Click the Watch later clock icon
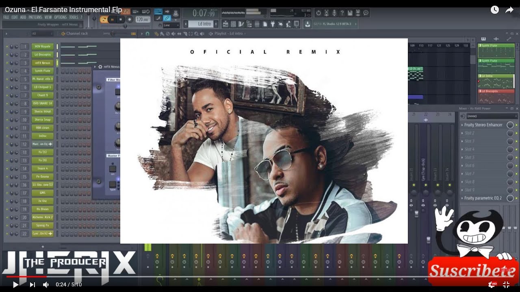Viewport: 520px width, 292px height. (494, 10)
